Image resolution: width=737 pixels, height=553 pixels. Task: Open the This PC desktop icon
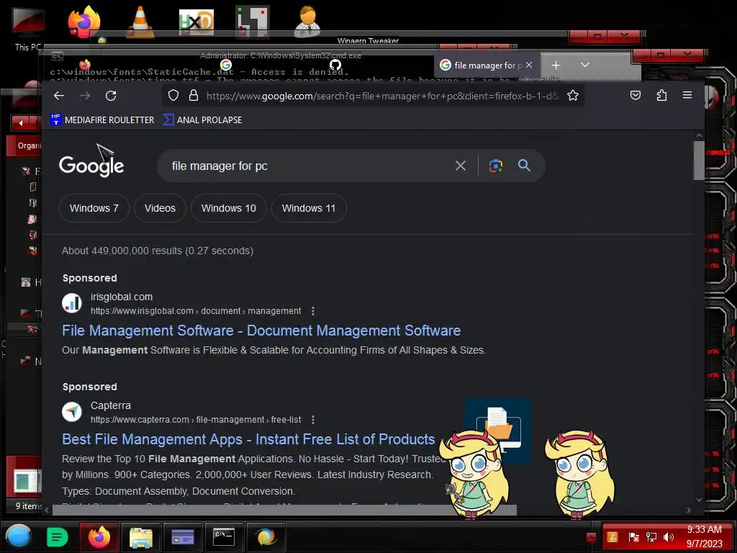pyautogui.click(x=28, y=29)
